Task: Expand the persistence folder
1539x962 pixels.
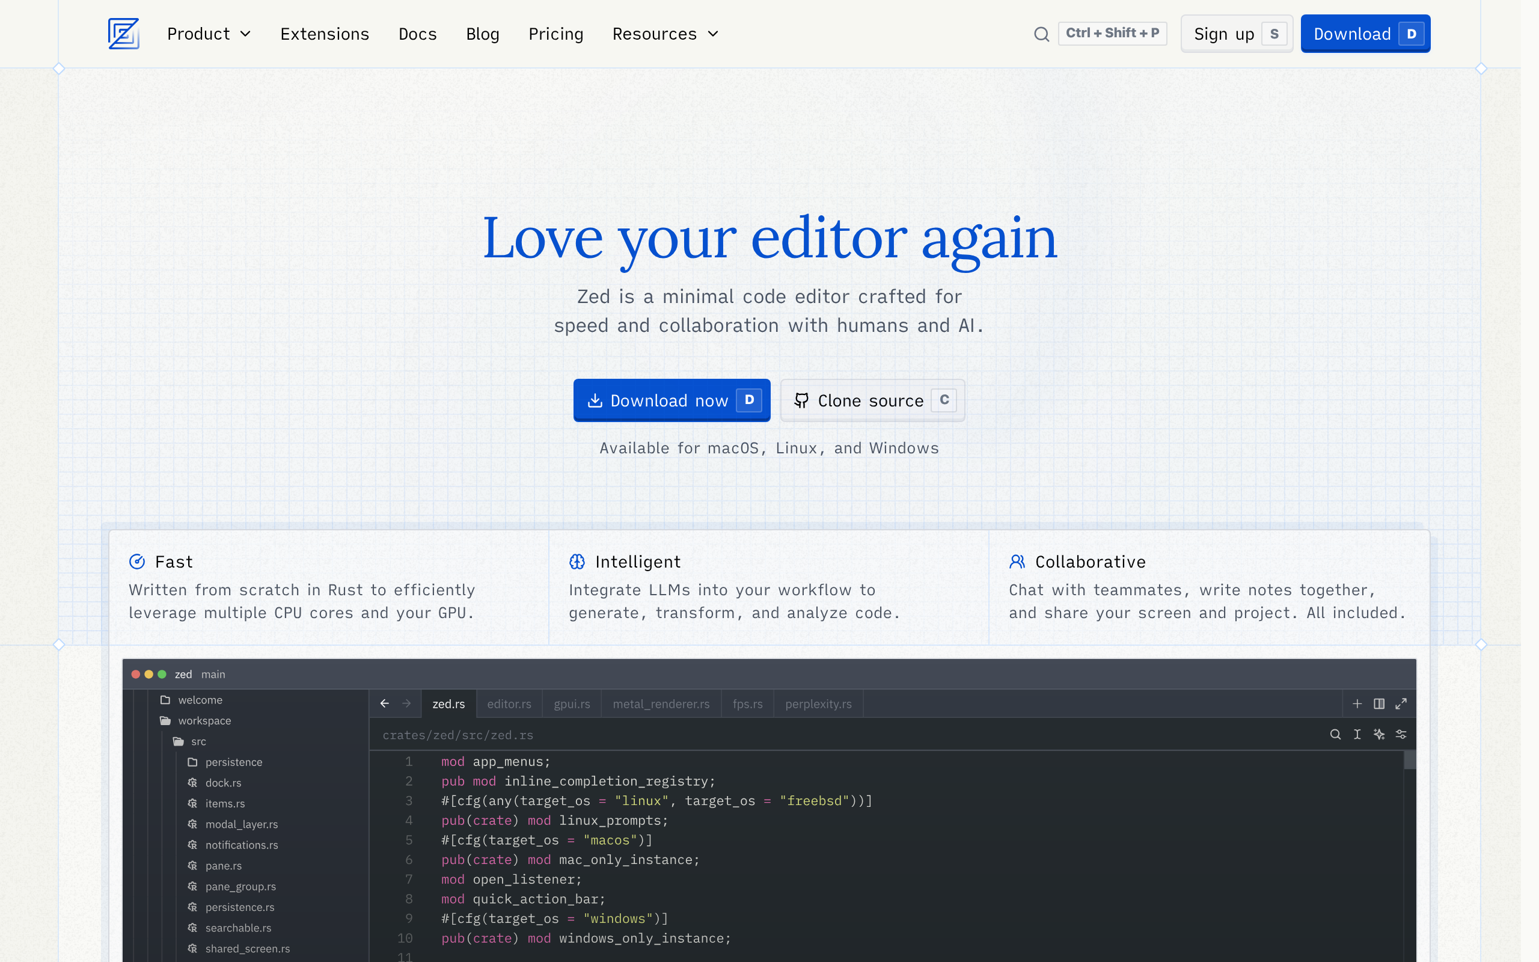Action: [x=233, y=762]
